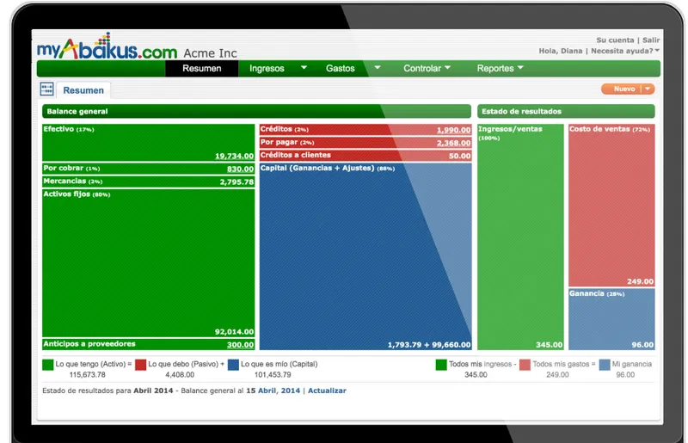This screenshot has width=688, height=443.
Task: Click Anticipos a proveedores amount 300.00
Action: (241, 345)
